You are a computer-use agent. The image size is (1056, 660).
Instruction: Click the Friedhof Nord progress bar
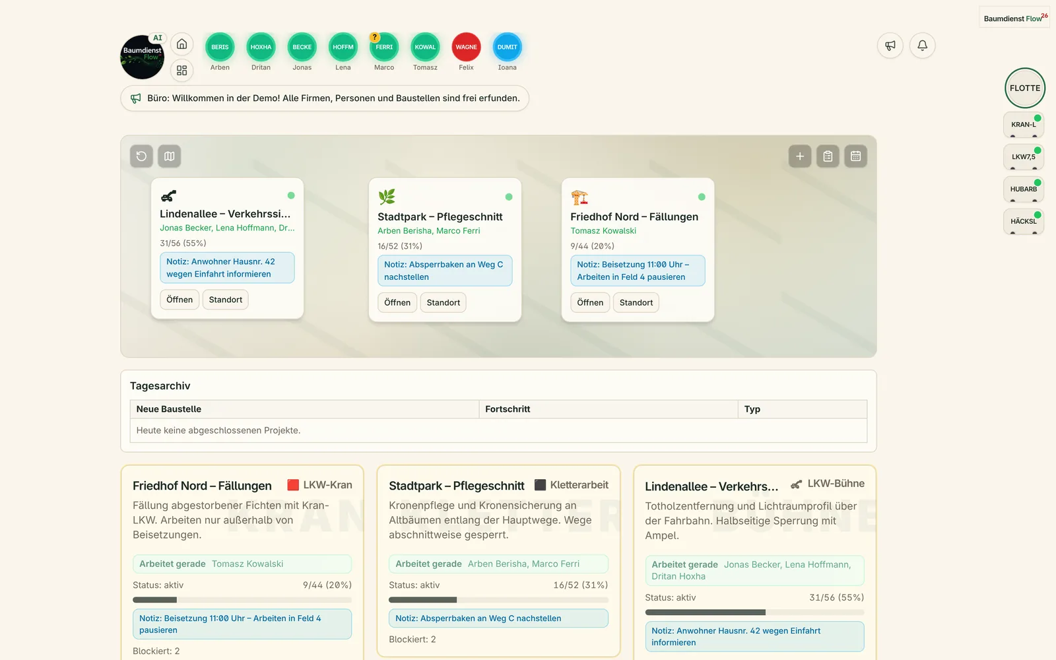click(x=242, y=600)
